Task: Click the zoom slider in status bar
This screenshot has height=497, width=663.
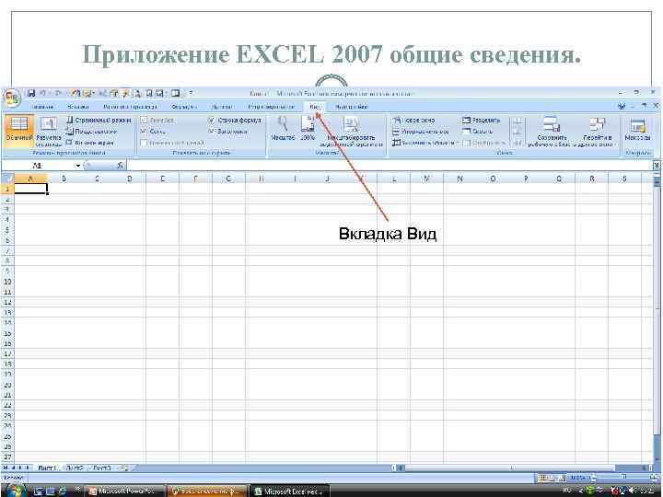Action: point(621,478)
